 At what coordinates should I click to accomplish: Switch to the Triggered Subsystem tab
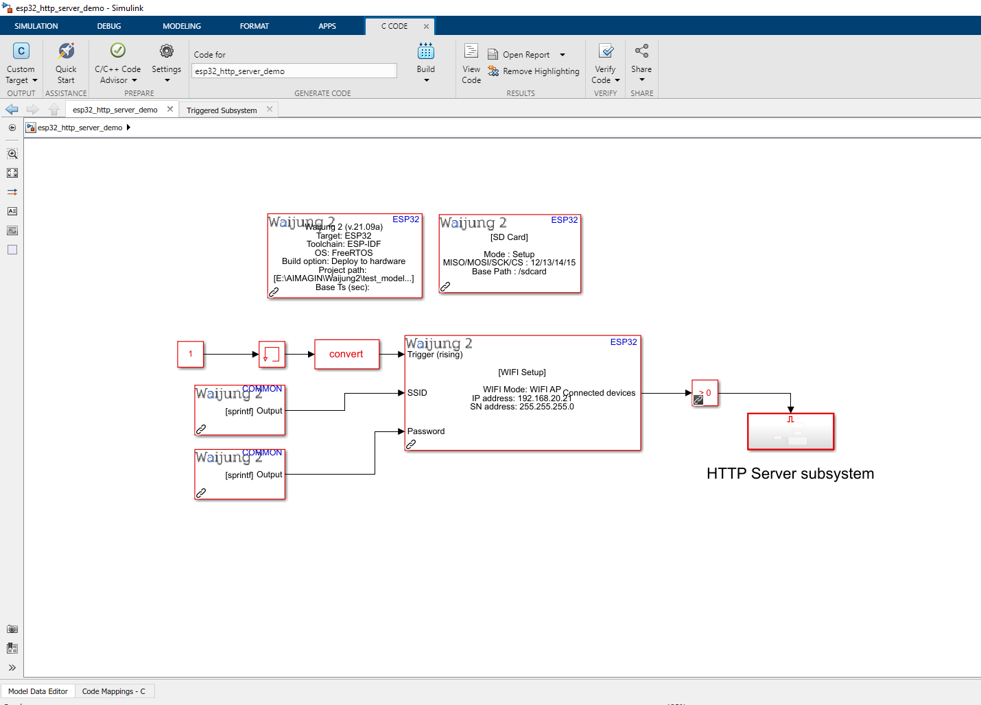tap(222, 110)
